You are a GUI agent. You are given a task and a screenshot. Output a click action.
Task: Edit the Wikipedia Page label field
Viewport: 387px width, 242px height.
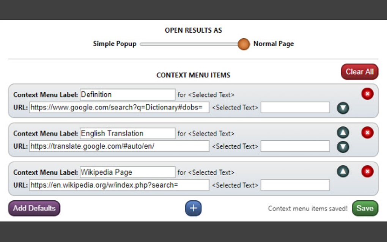(x=127, y=172)
